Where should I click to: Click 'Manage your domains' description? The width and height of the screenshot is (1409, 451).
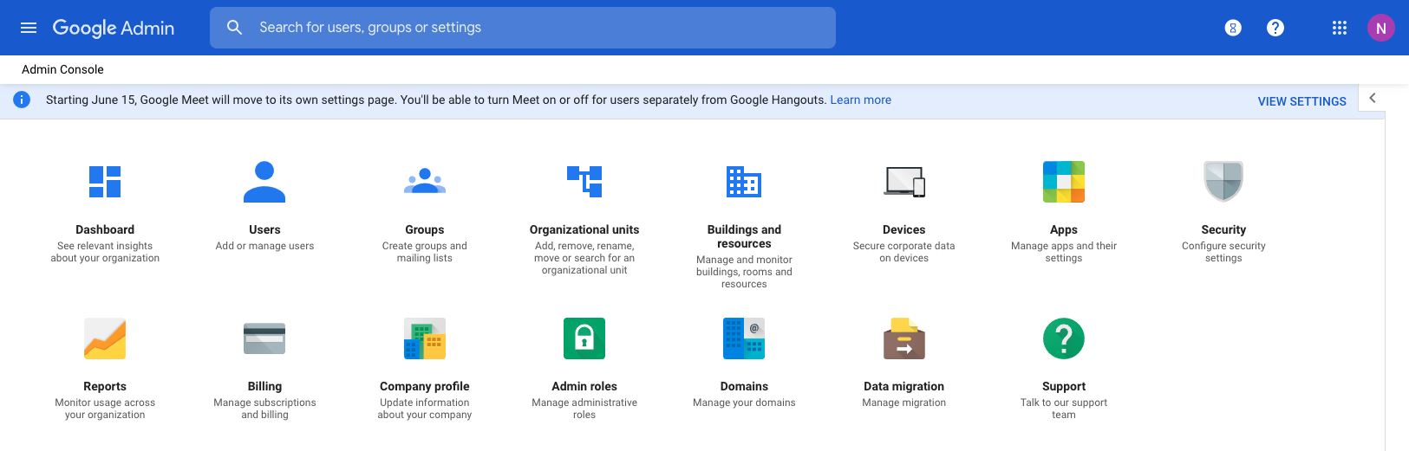(744, 403)
